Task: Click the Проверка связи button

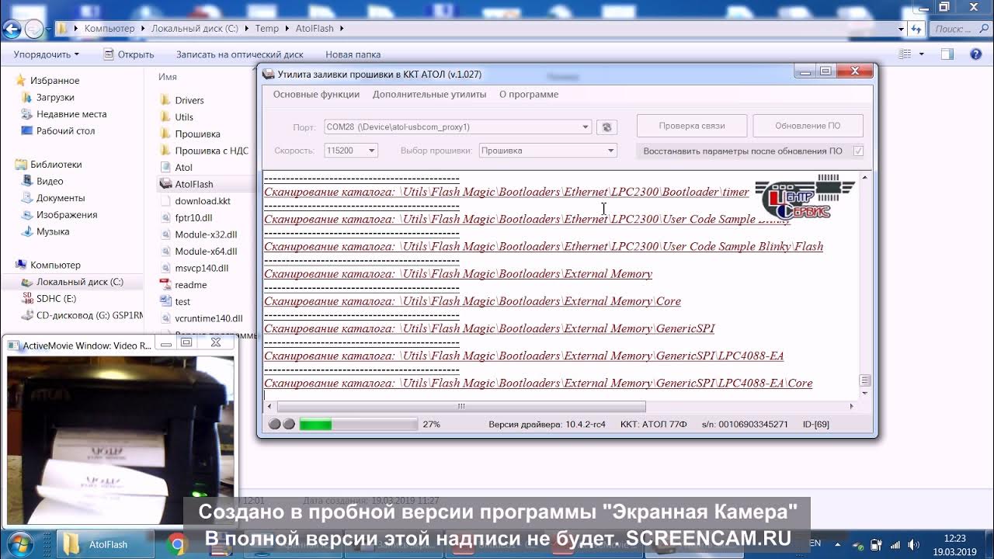Action: pos(692,126)
